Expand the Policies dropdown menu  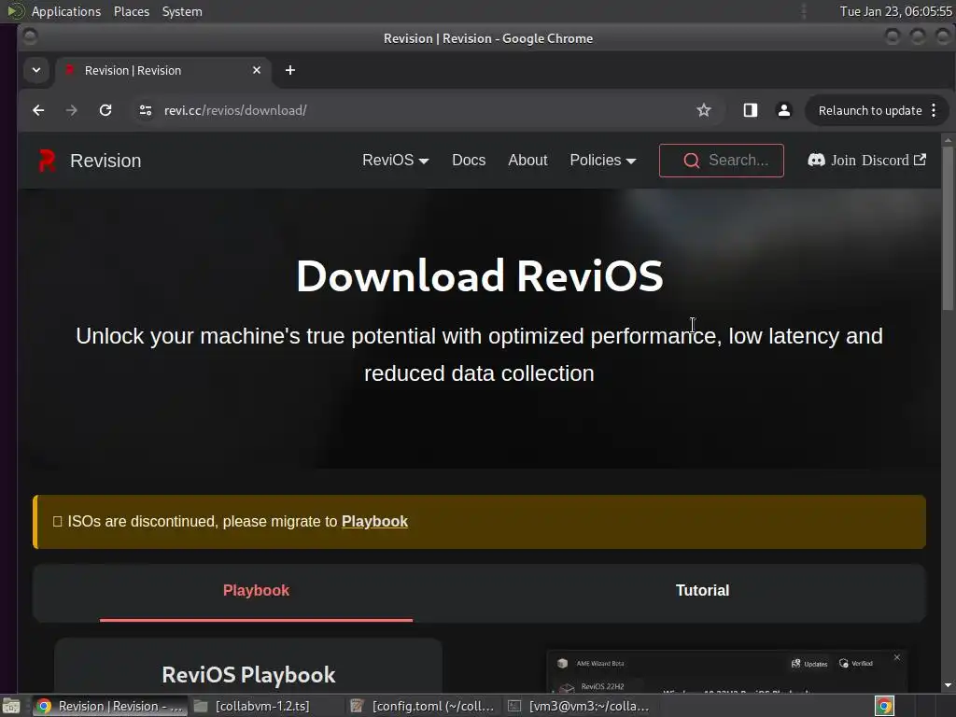point(603,161)
